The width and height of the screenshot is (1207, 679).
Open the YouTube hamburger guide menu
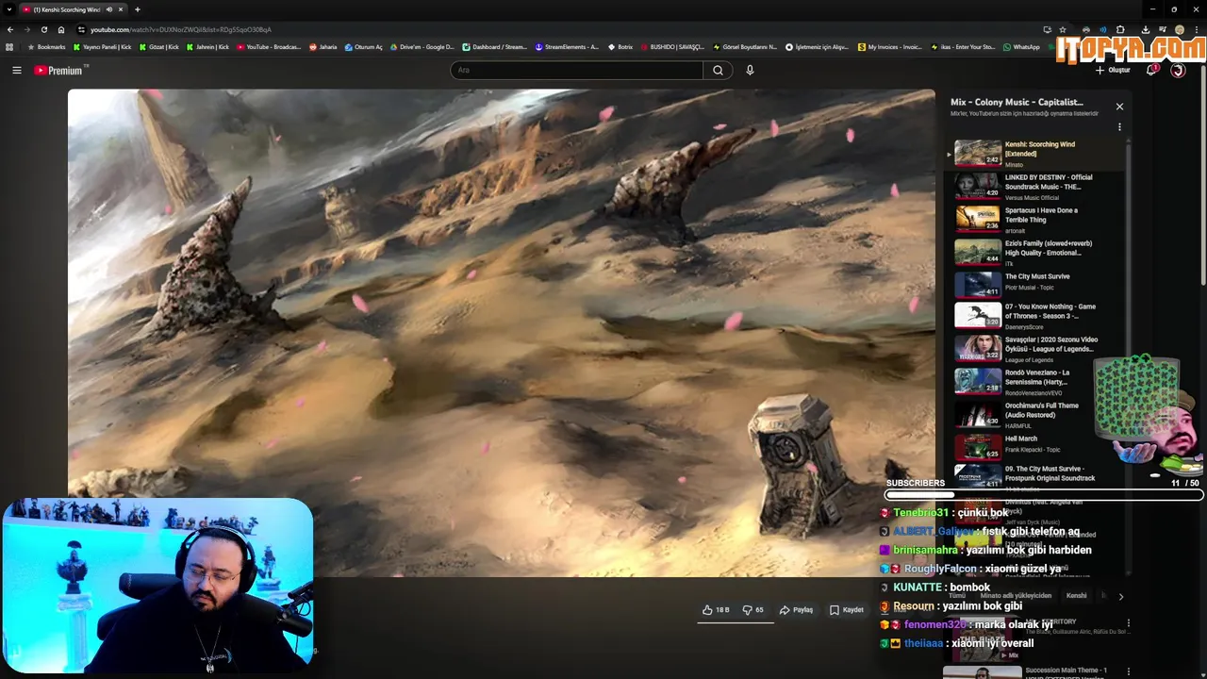point(16,70)
